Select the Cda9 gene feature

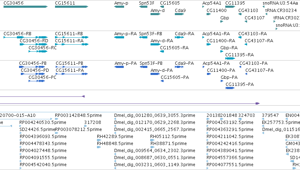coord(179,14)
